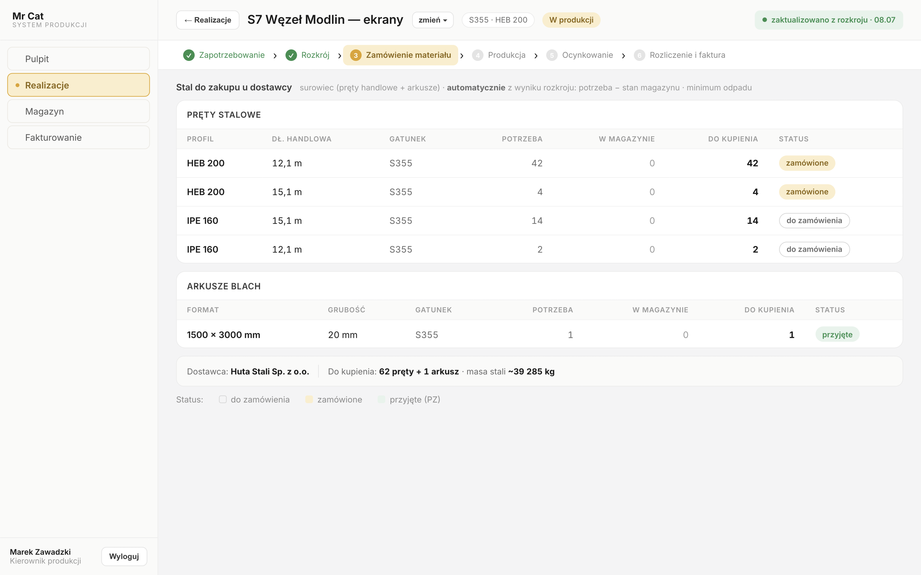Switch to the Rozkrój step

tap(307, 55)
